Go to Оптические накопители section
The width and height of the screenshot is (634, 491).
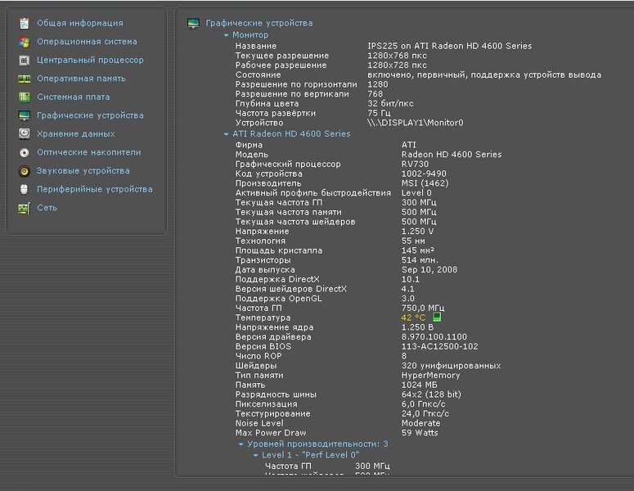89,152
